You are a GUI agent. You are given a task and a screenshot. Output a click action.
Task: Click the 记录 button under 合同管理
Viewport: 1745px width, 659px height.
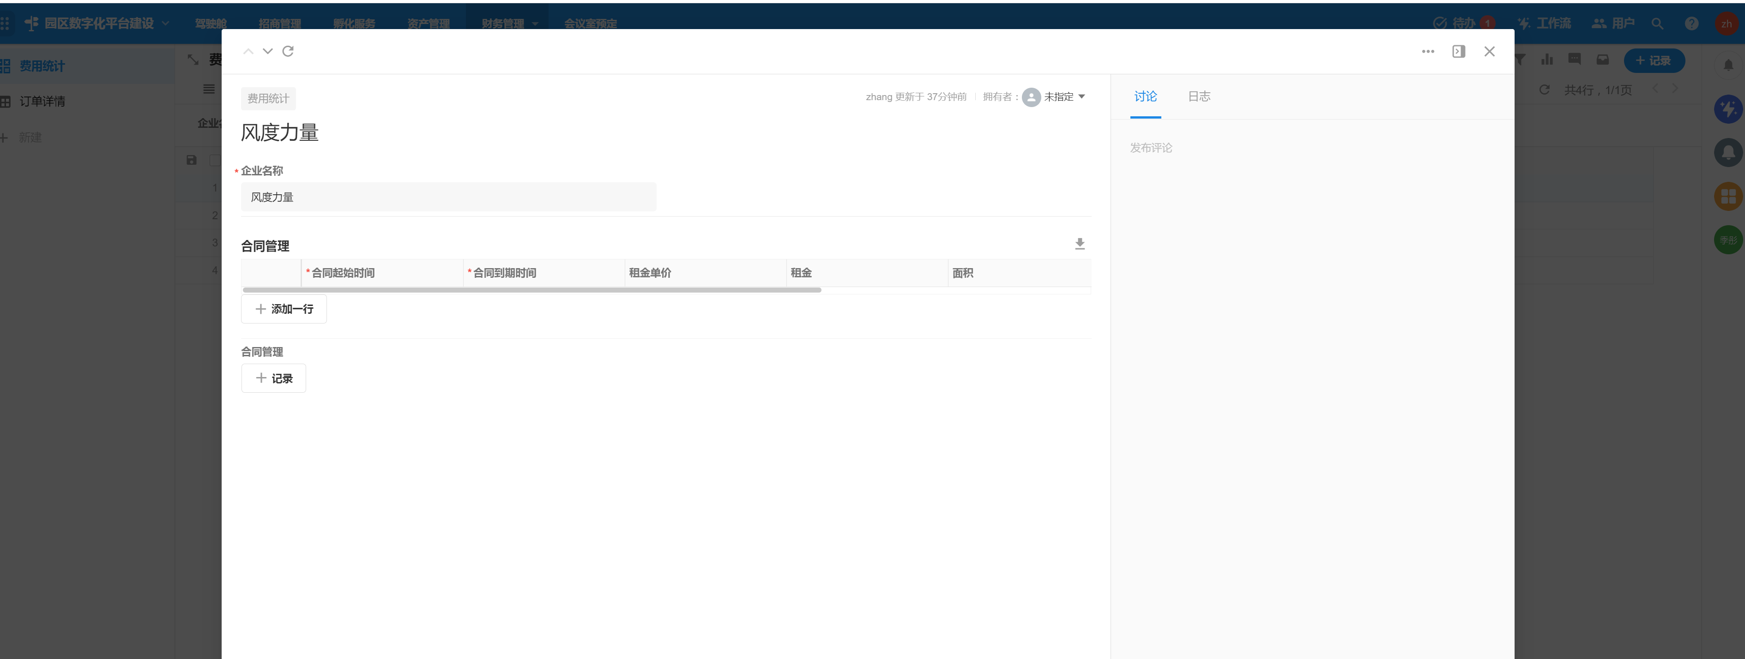click(x=274, y=378)
